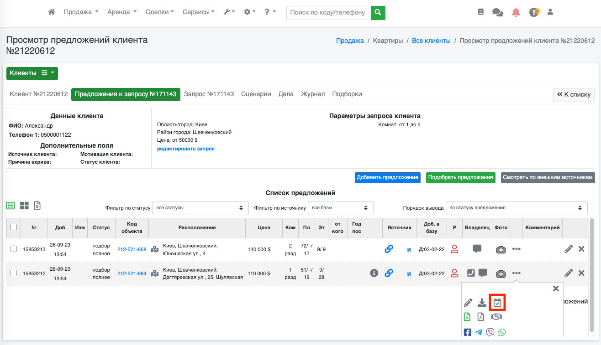Click the calendar check icon in popup

click(x=497, y=303)
